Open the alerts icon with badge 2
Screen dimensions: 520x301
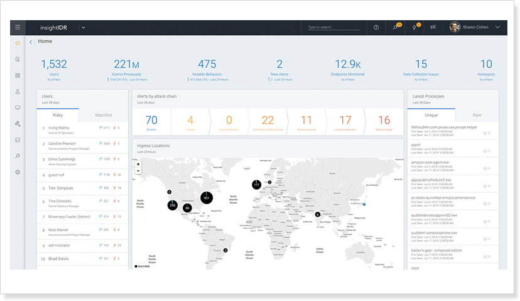(416, 27)
